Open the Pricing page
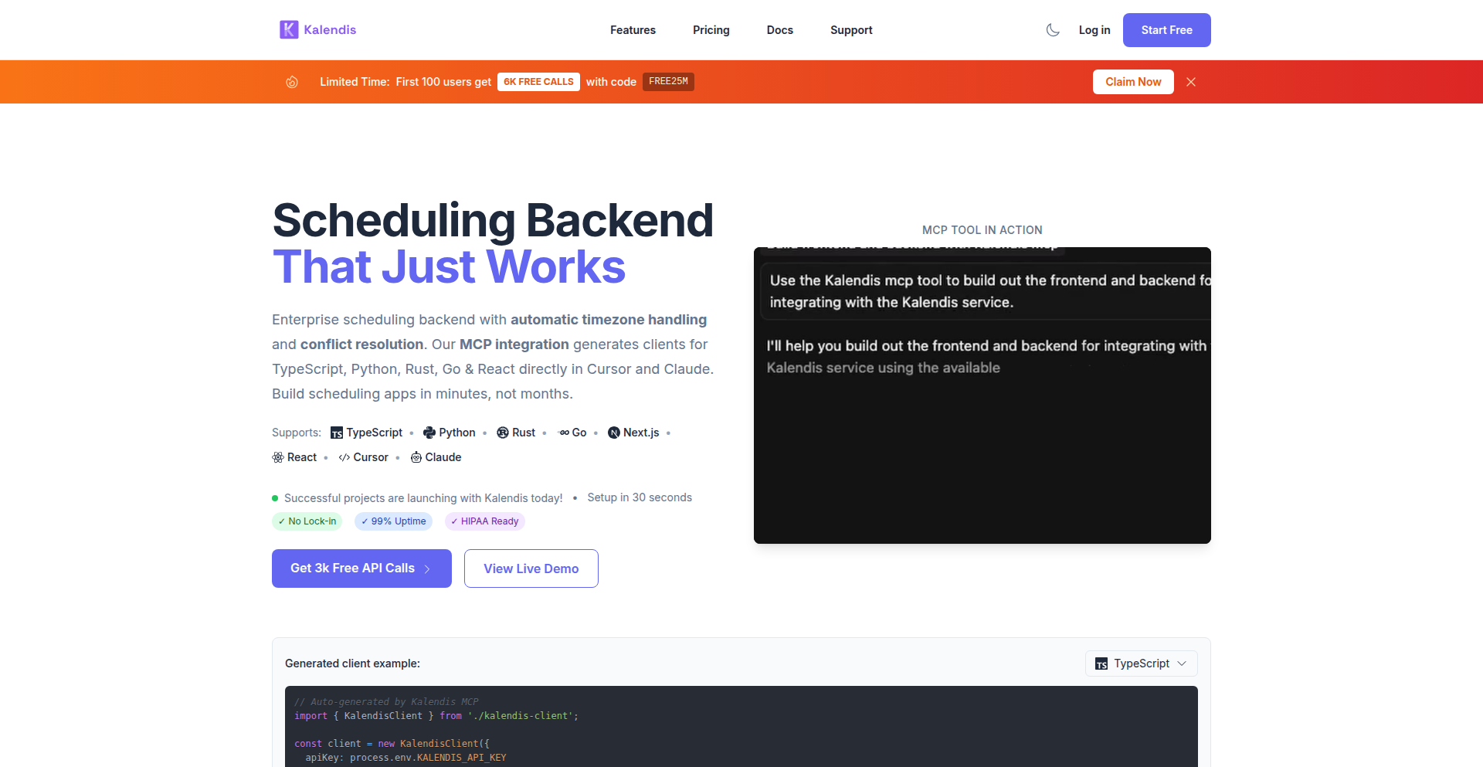 pos(711,30)
